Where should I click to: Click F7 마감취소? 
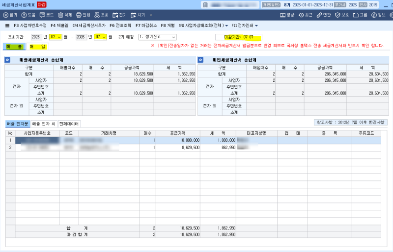[x=146, y=25]
